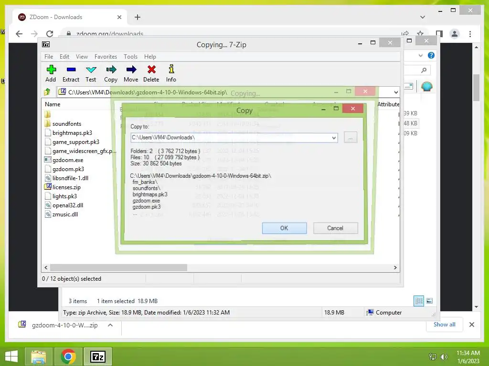Click the Test archive toolbar icon
This screenshot has width=489, height=366.
(x=91, y=73)
